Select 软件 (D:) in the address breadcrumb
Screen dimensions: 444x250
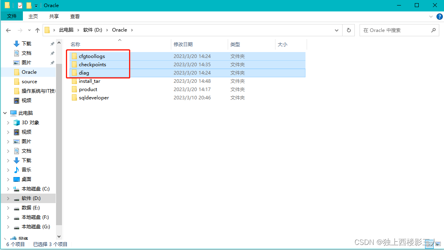[93, 30]
